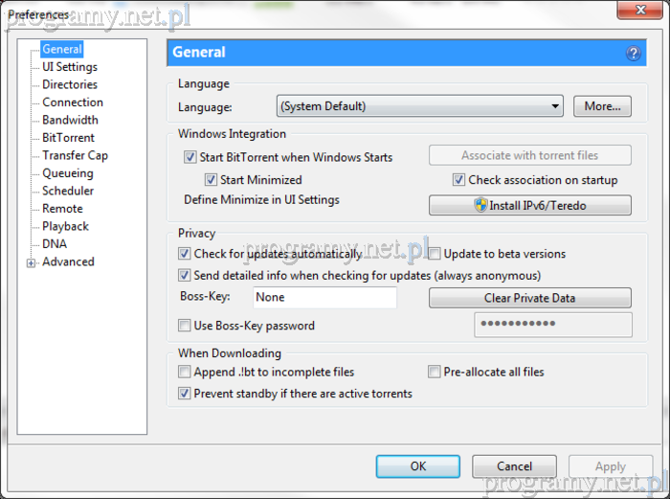Go to the Connection settings category
This screenshot has height=499, width=670.
point(73,102)
